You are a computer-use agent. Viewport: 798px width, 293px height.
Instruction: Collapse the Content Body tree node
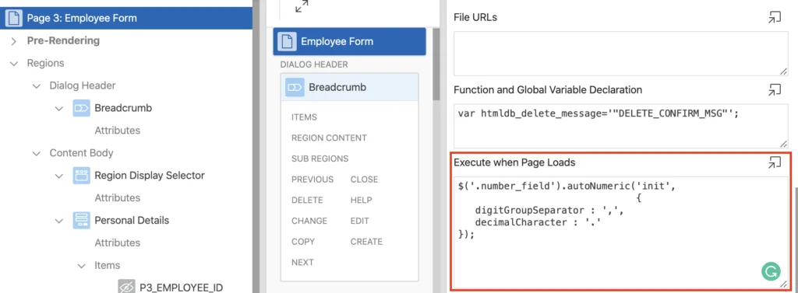pos(36,153)
